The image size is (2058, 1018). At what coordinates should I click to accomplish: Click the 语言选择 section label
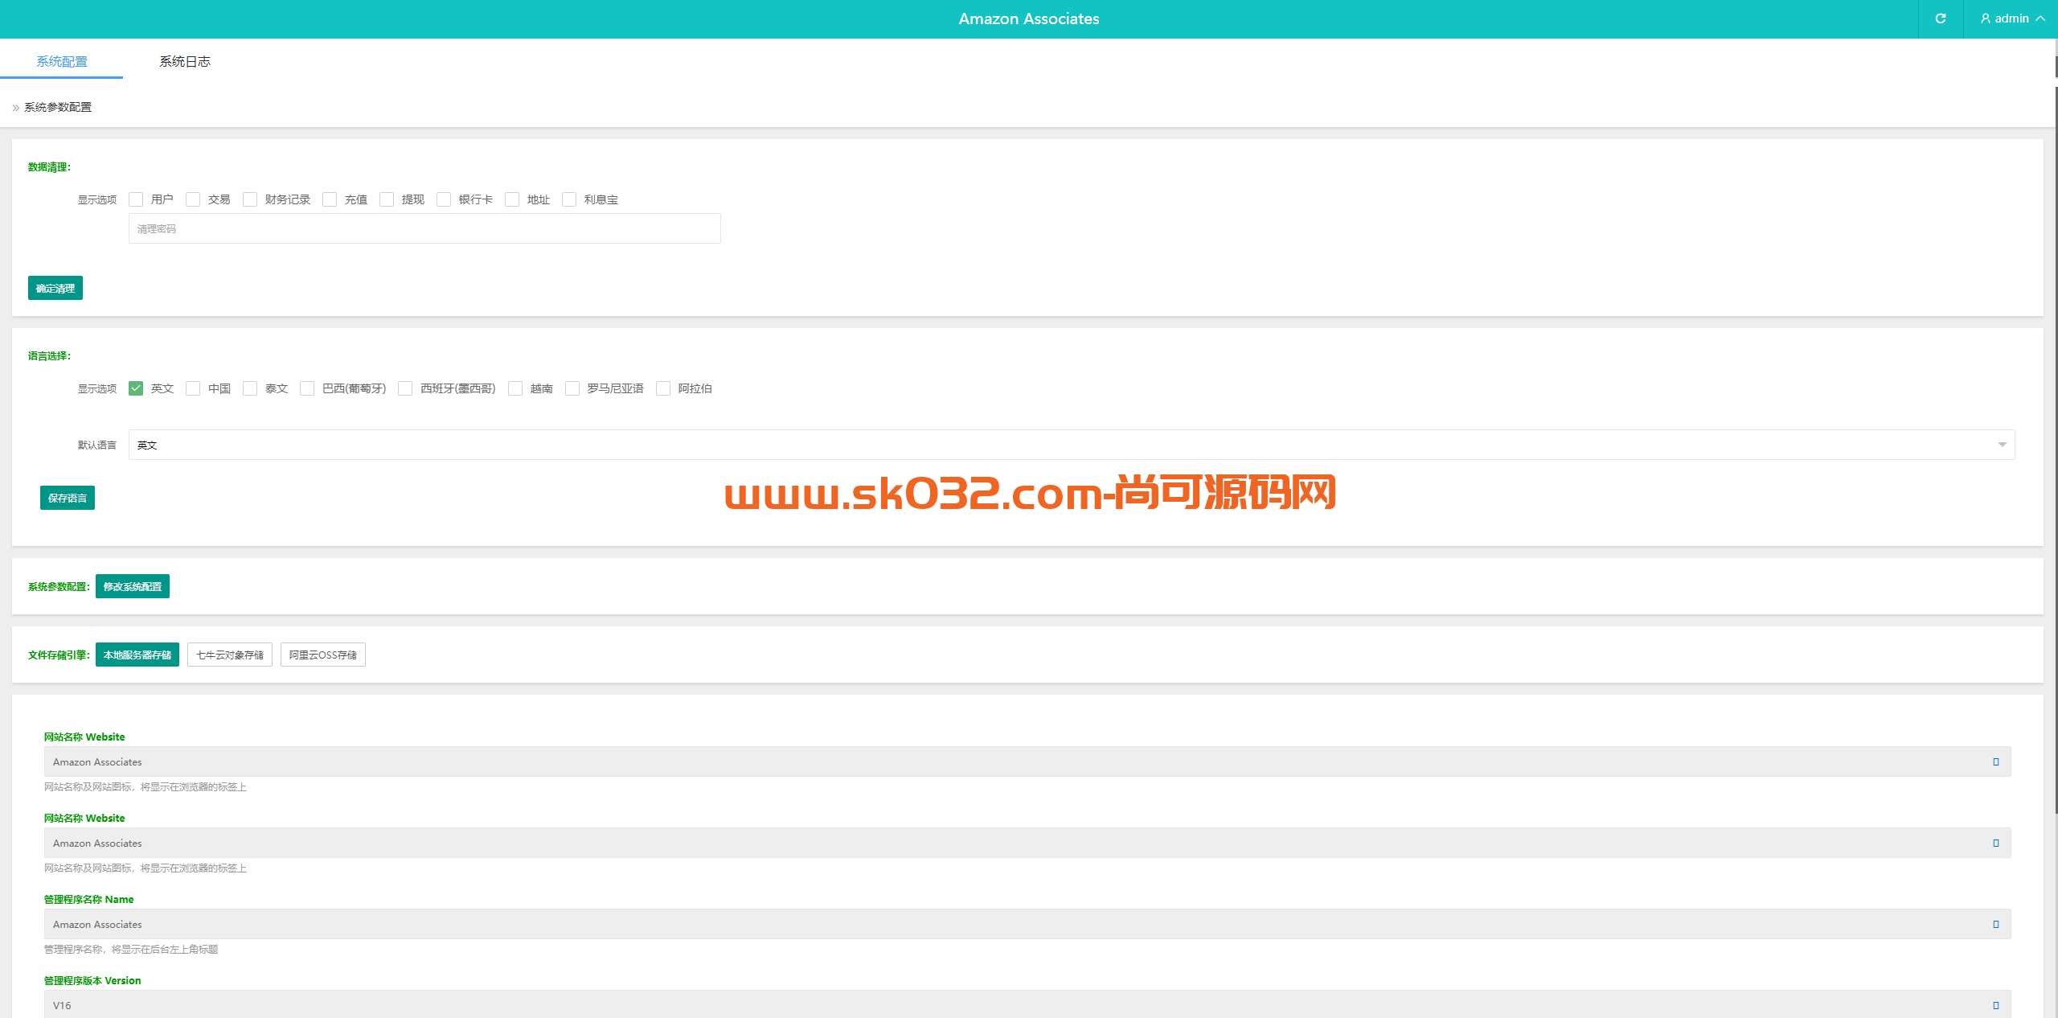49,356
